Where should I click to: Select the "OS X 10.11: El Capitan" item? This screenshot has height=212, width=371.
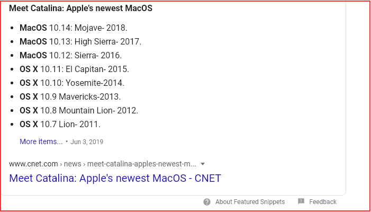[x=74, y=69]
